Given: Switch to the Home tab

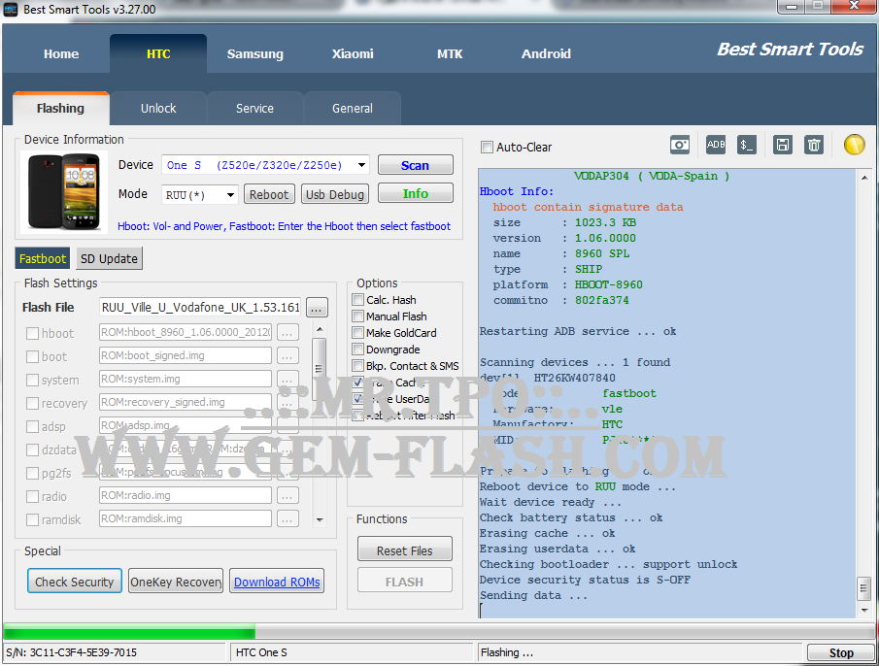Looking at the screenshot, I should [61, 53].
